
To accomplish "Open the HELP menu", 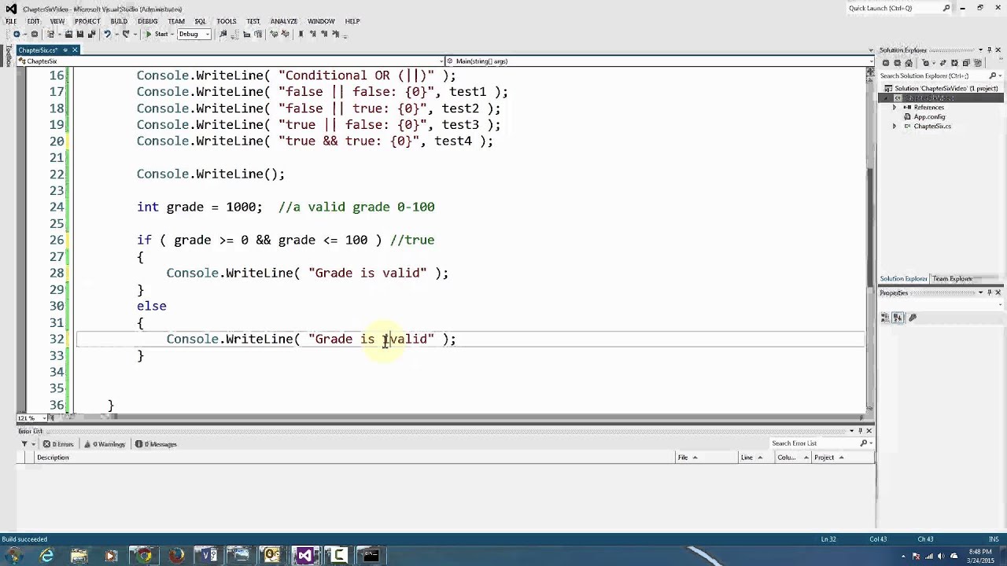I will coord(352,21).
